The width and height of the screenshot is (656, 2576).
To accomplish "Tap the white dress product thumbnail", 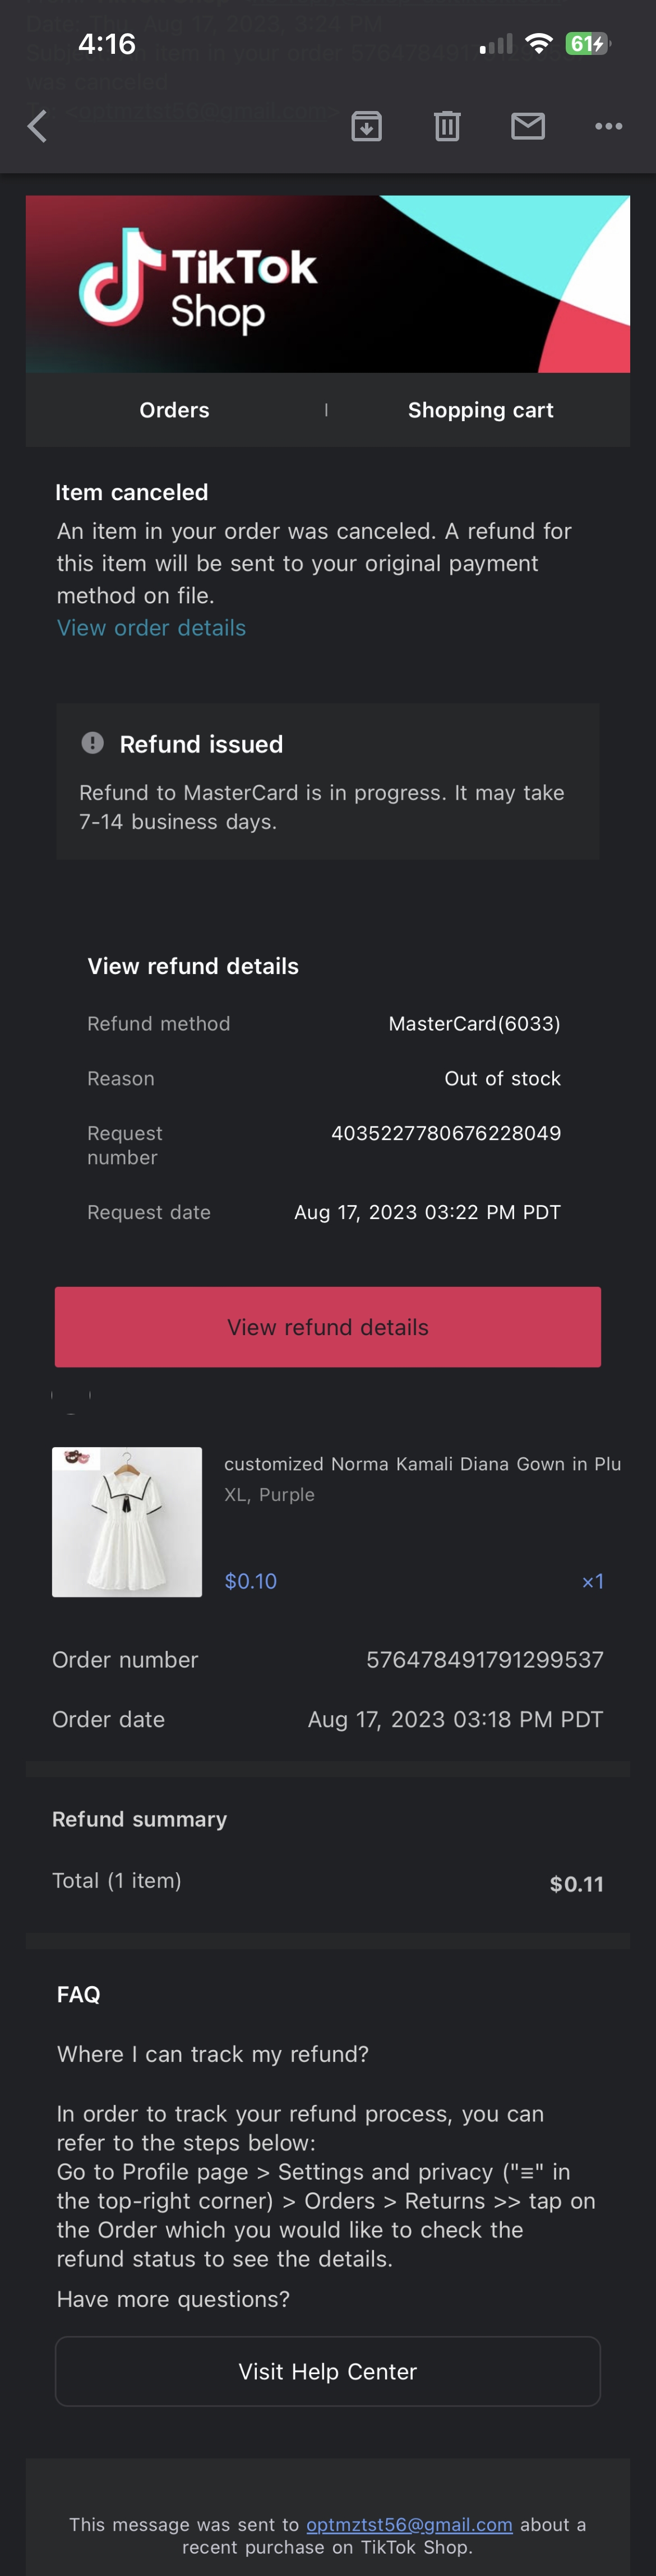I will point(127,1521).
